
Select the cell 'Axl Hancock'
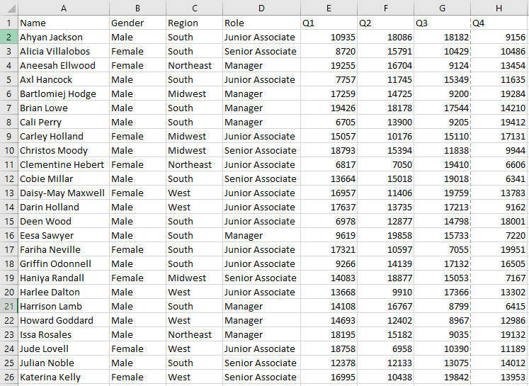pos(64,79)
